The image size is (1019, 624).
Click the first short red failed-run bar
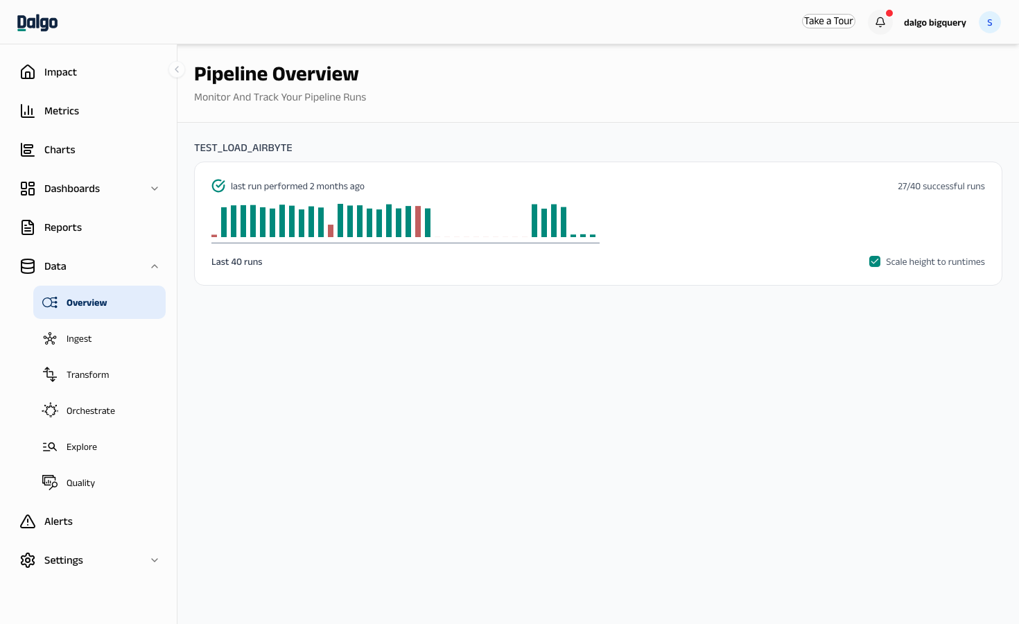[214, 236]
